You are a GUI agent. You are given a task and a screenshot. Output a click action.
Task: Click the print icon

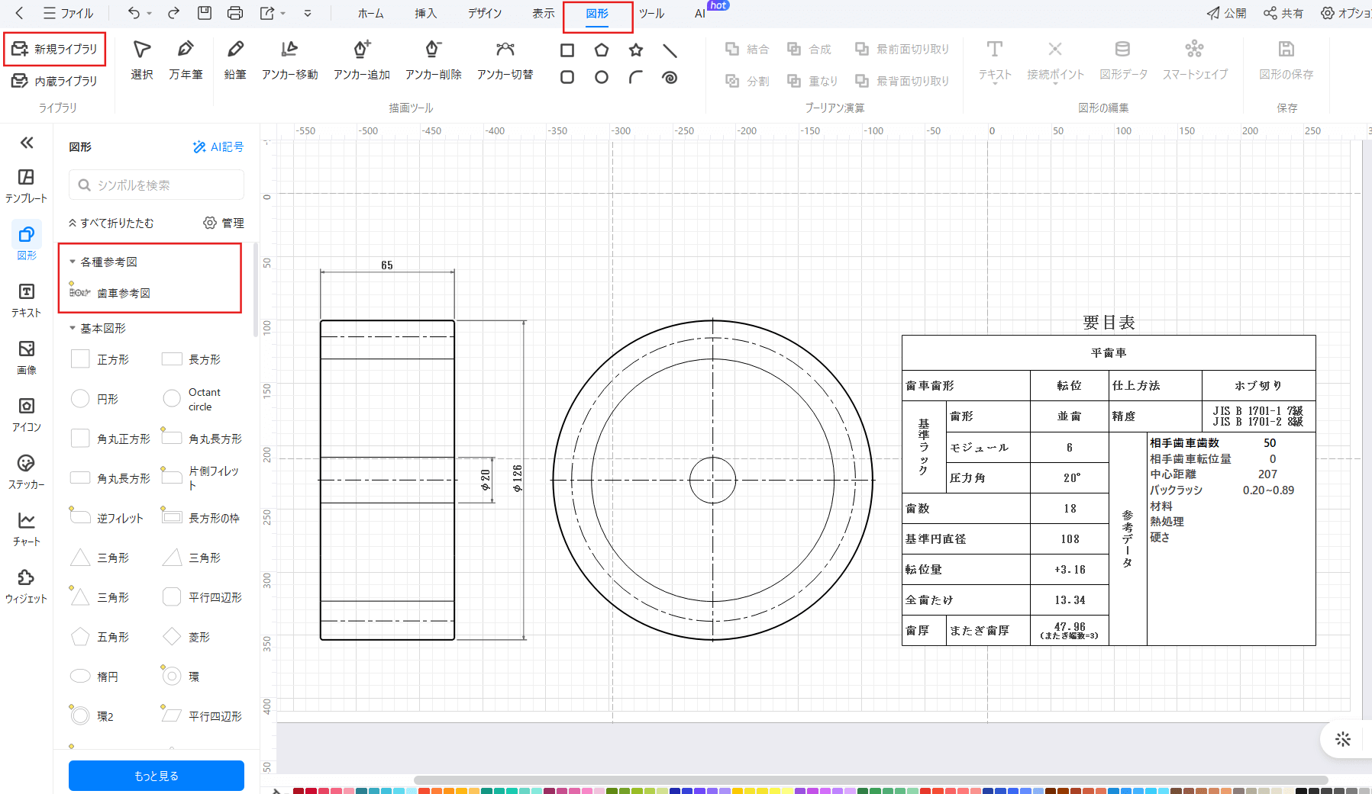(235, 13)
